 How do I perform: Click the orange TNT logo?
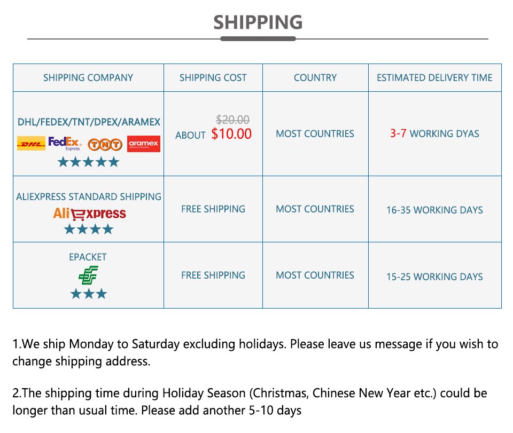(105, 144)
